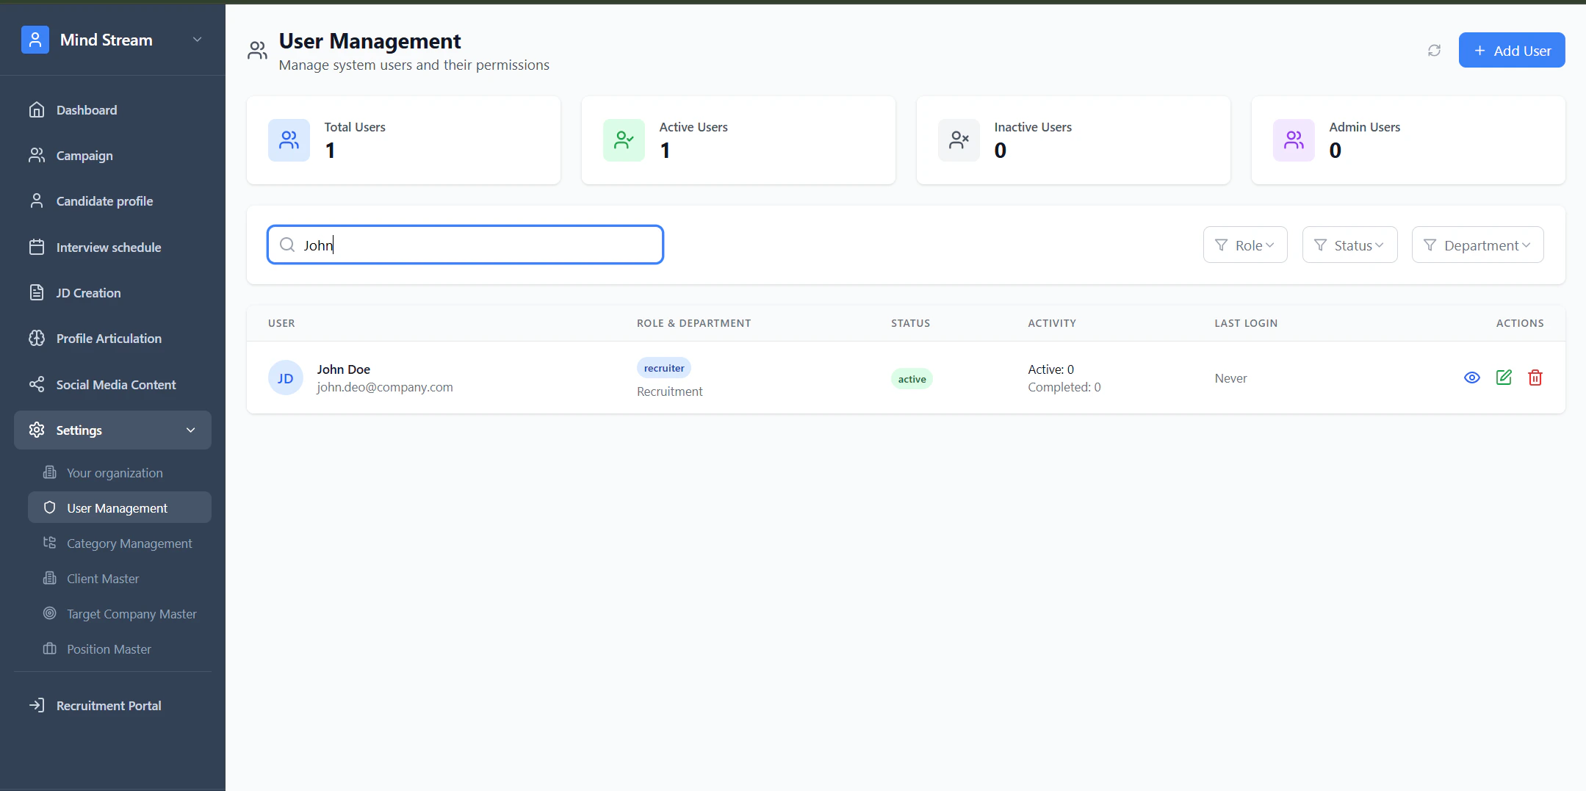Click john.deo@company.com email text
Screen dimensions: 1586x791
[385, 387]
